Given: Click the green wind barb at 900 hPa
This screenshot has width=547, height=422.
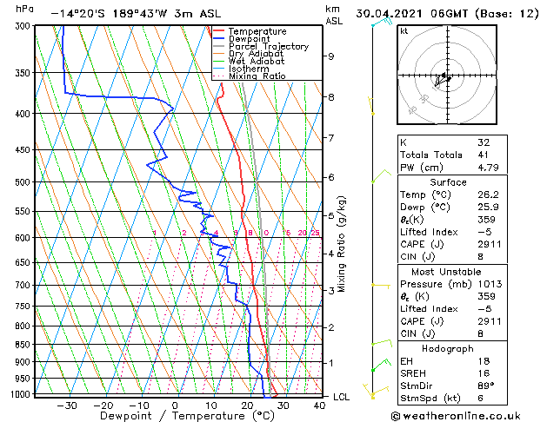Looking at the screenshot, I should 381,365.
